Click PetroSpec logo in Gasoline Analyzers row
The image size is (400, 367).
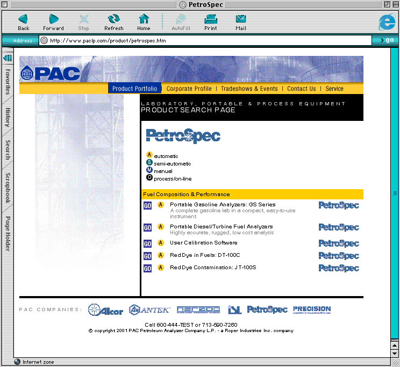(339, 205)
